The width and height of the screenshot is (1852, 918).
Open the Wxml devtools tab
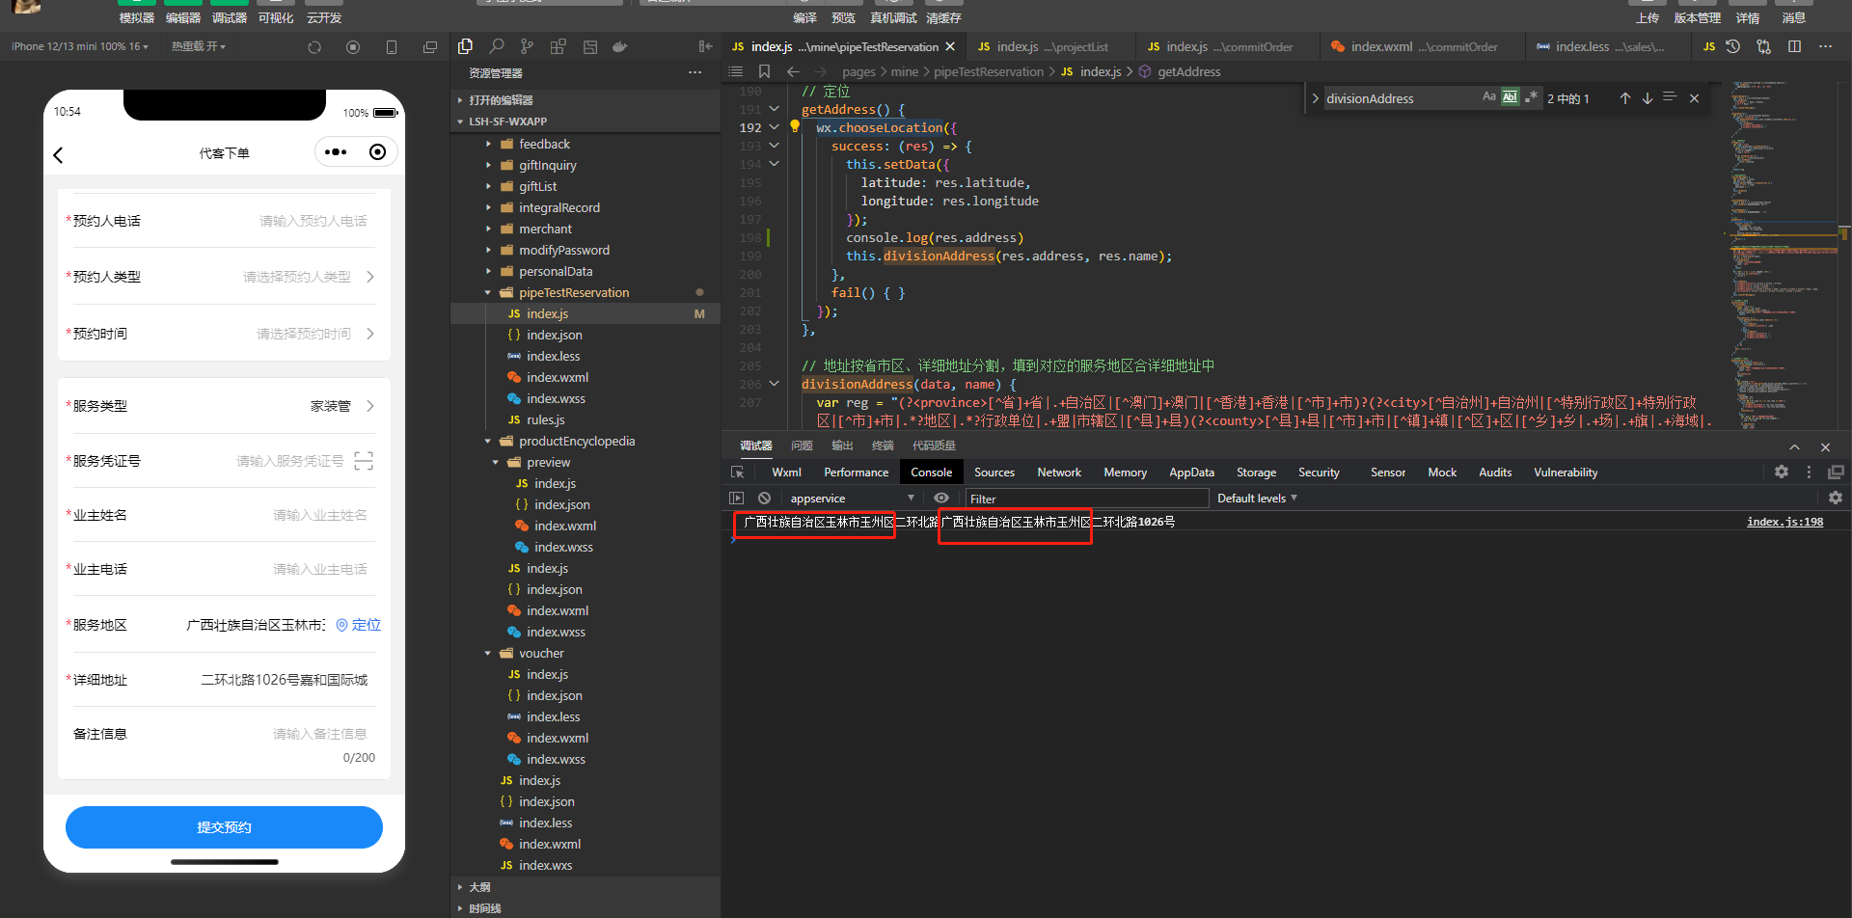point(786,472)
